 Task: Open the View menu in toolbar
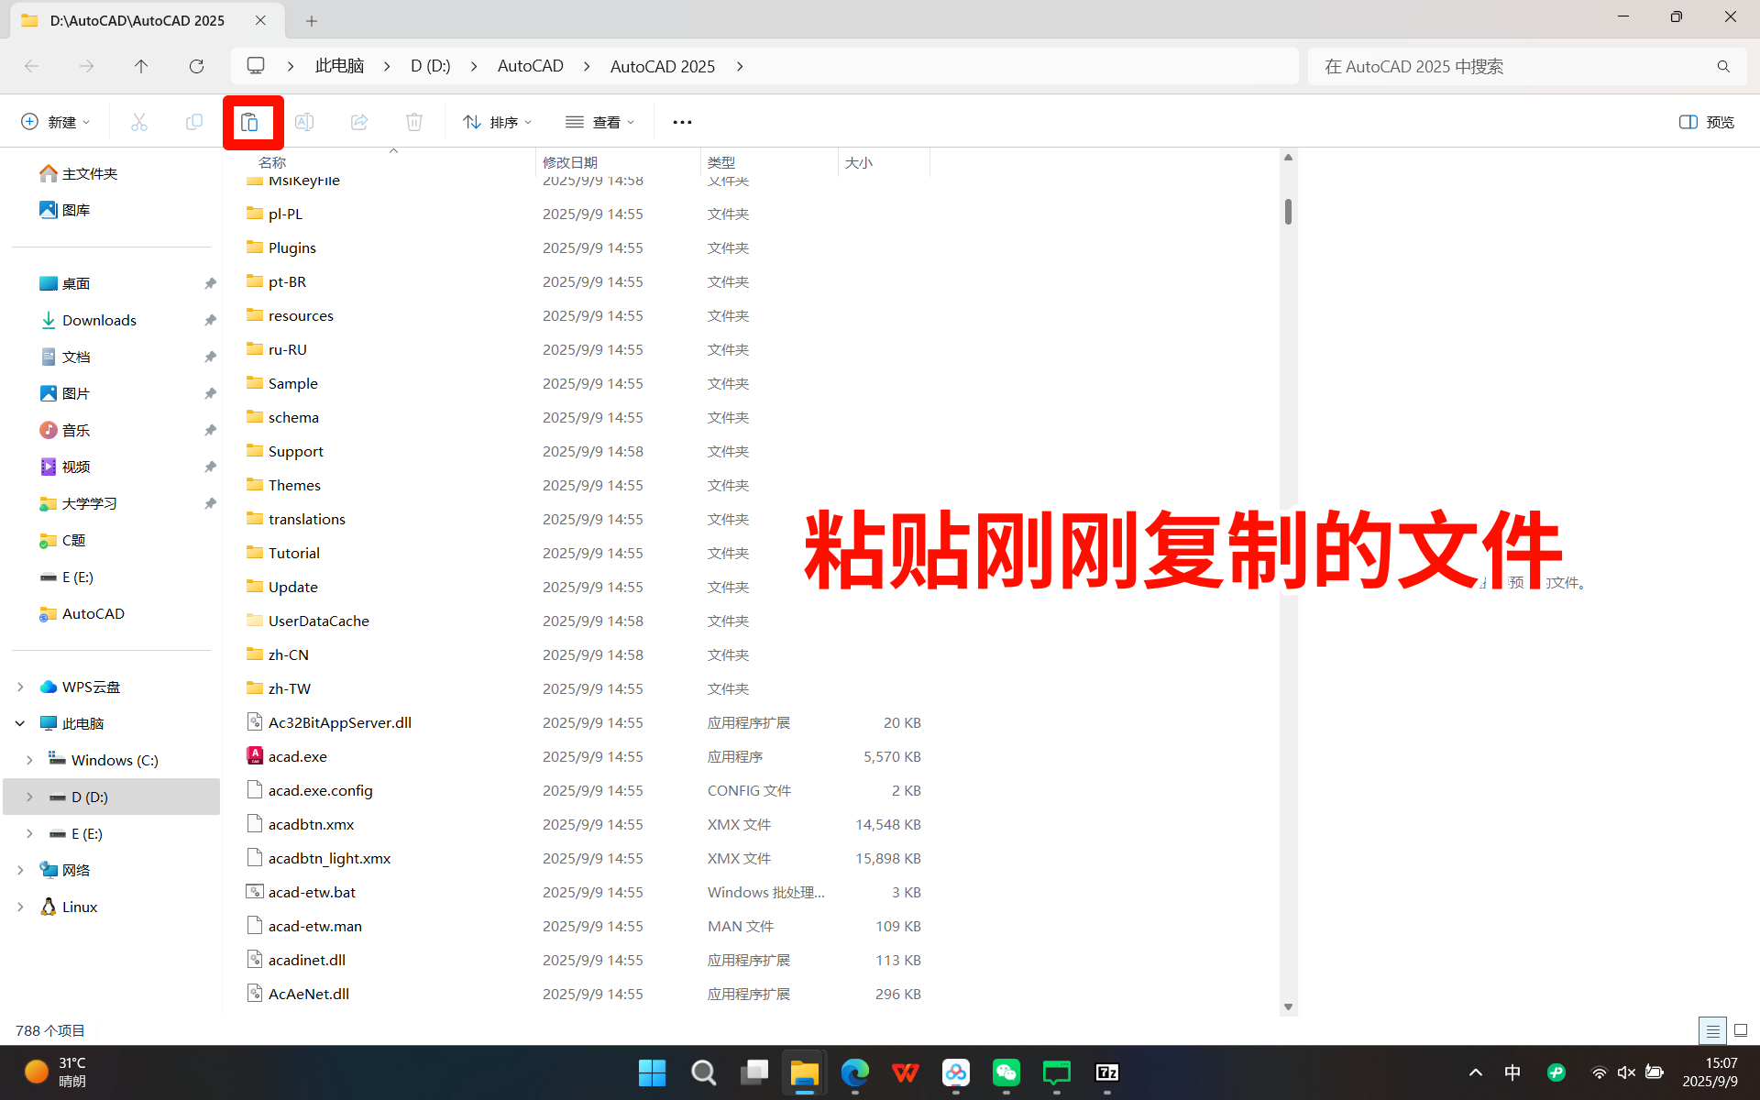pyautogui.click(x=600, y=122)
